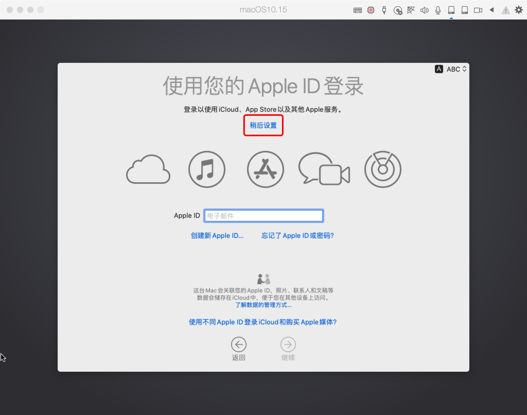Image resolution: width=527 pixels, height=415 pixels.
Task: Click the Messages and FaceTime icon
Action: 324,169
